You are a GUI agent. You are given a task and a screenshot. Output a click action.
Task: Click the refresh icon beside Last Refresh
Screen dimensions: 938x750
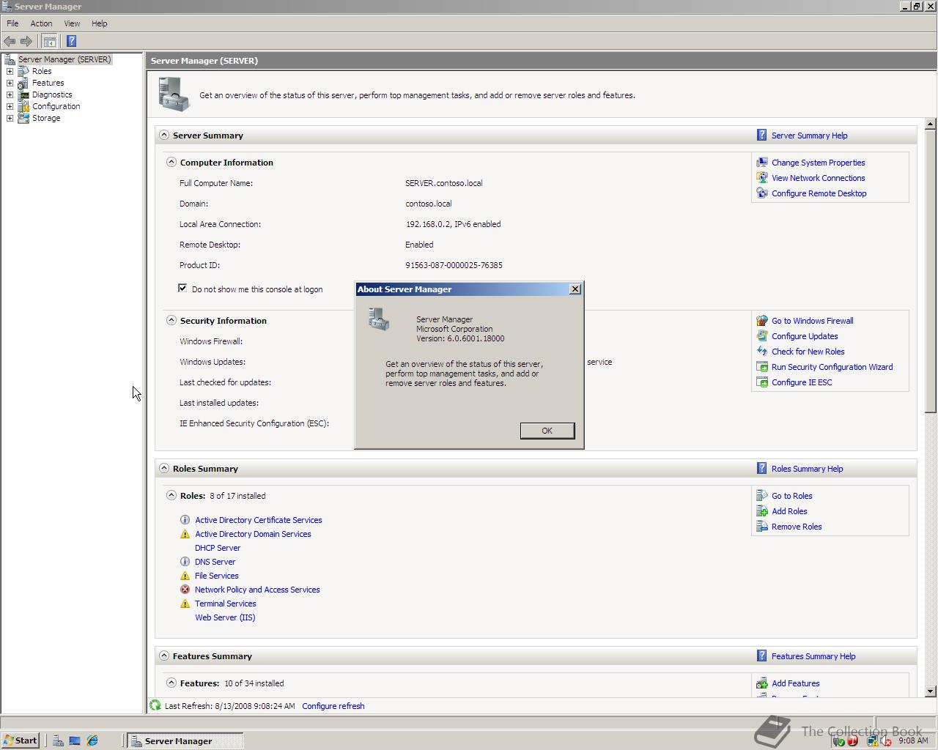[155, 705]
